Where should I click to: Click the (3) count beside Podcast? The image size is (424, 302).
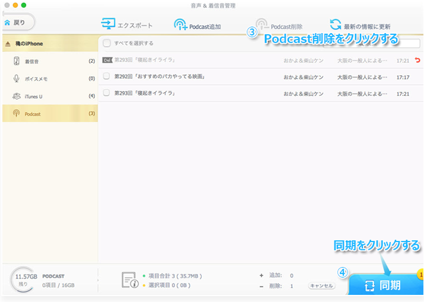tap(92, 114)
